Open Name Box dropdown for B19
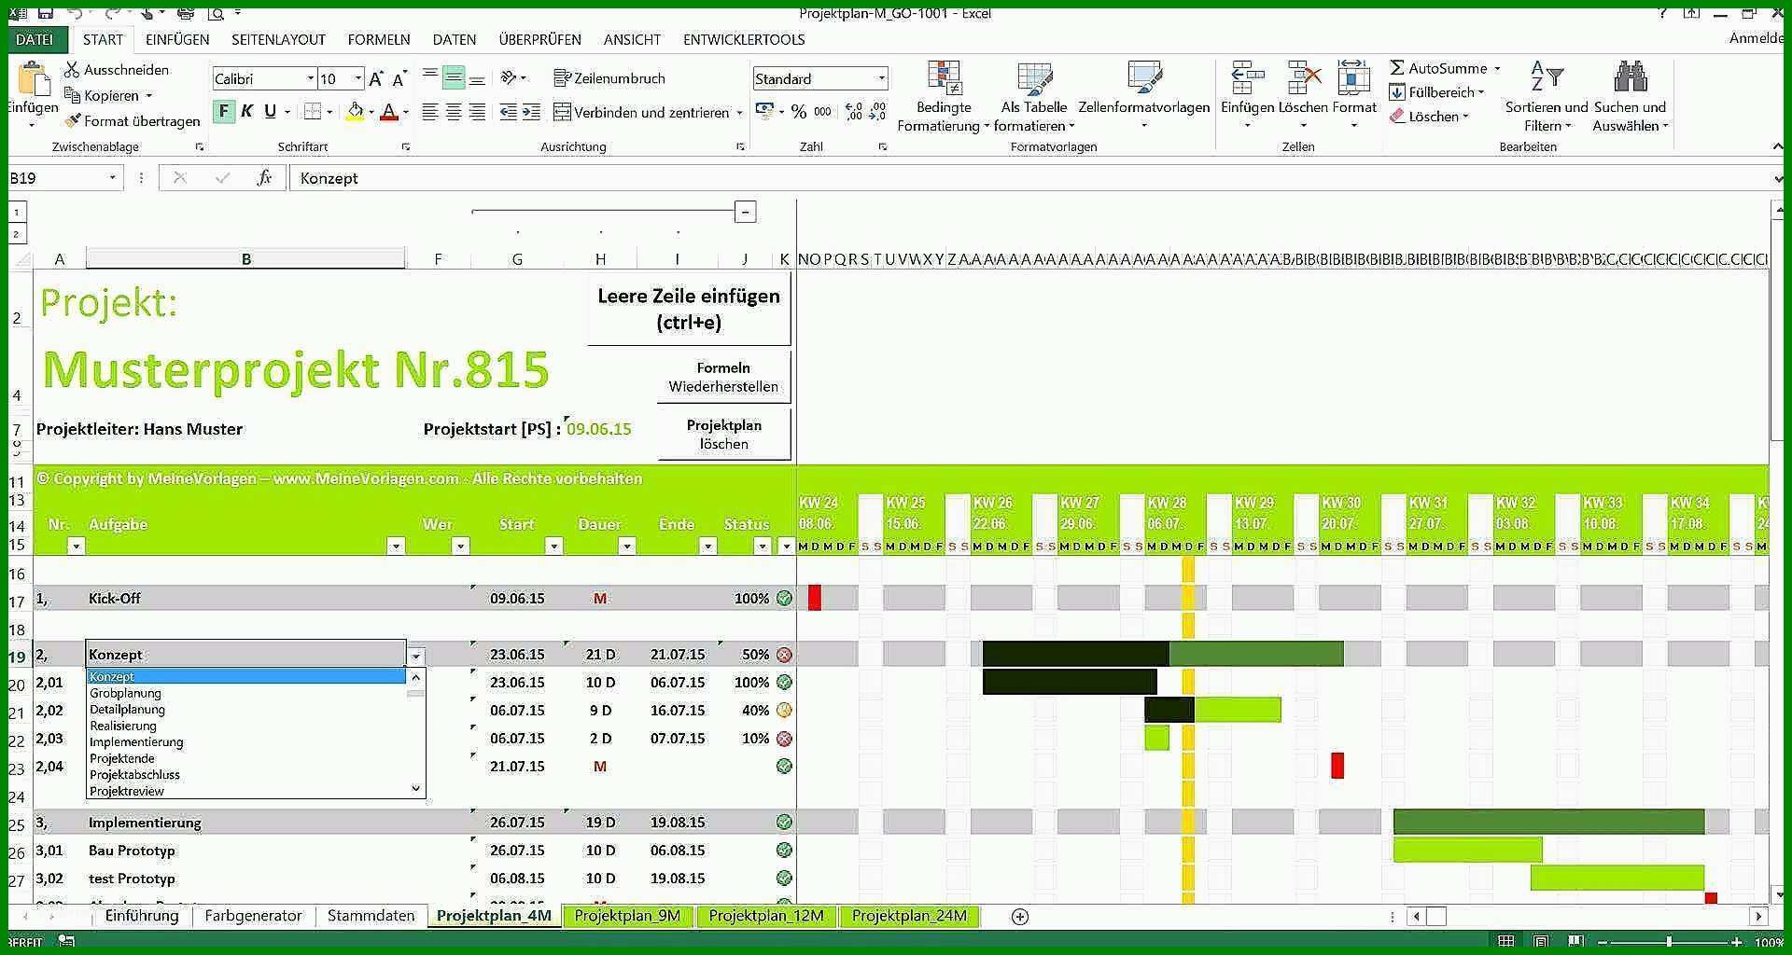Screen dimensions: 1792x955 click(112, 178)
